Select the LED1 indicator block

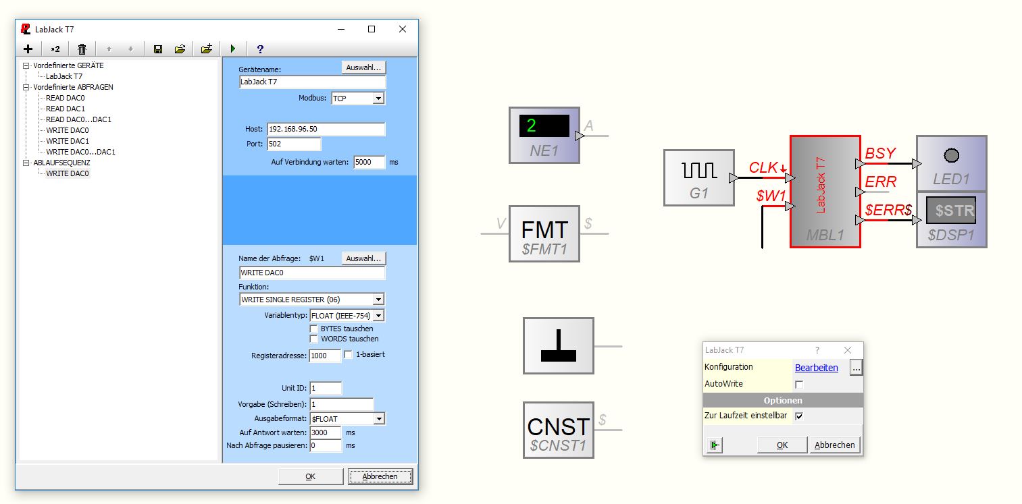pyautogui.click(x=951, y=163)
